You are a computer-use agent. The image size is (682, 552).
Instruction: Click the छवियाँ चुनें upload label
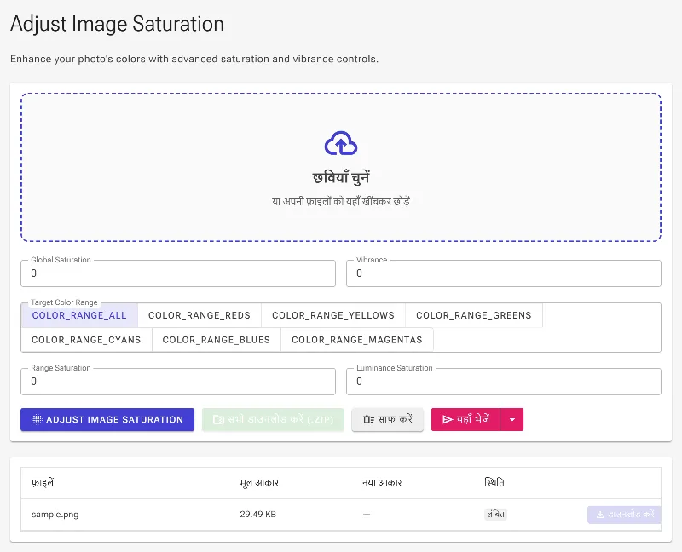(x=341, y=177)
